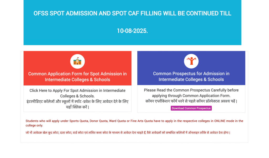Open 'Common Prospectus for Admission in' heading
Viewport: 269px width, 158px height.
(191, 74)
